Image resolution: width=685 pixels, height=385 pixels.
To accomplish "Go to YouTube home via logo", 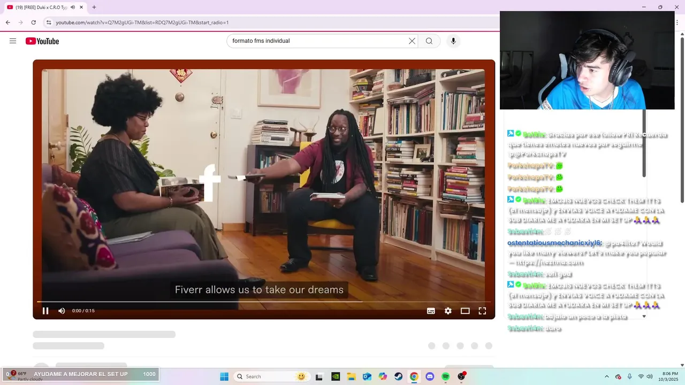I will coord(42,41).
